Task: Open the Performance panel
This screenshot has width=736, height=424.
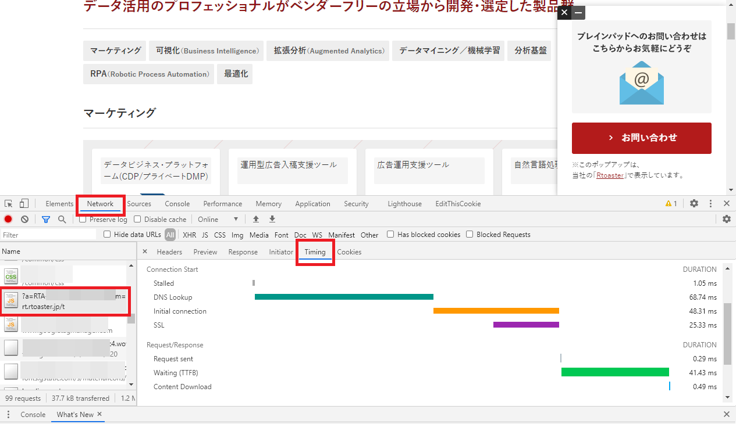Action: coord(223,204)
